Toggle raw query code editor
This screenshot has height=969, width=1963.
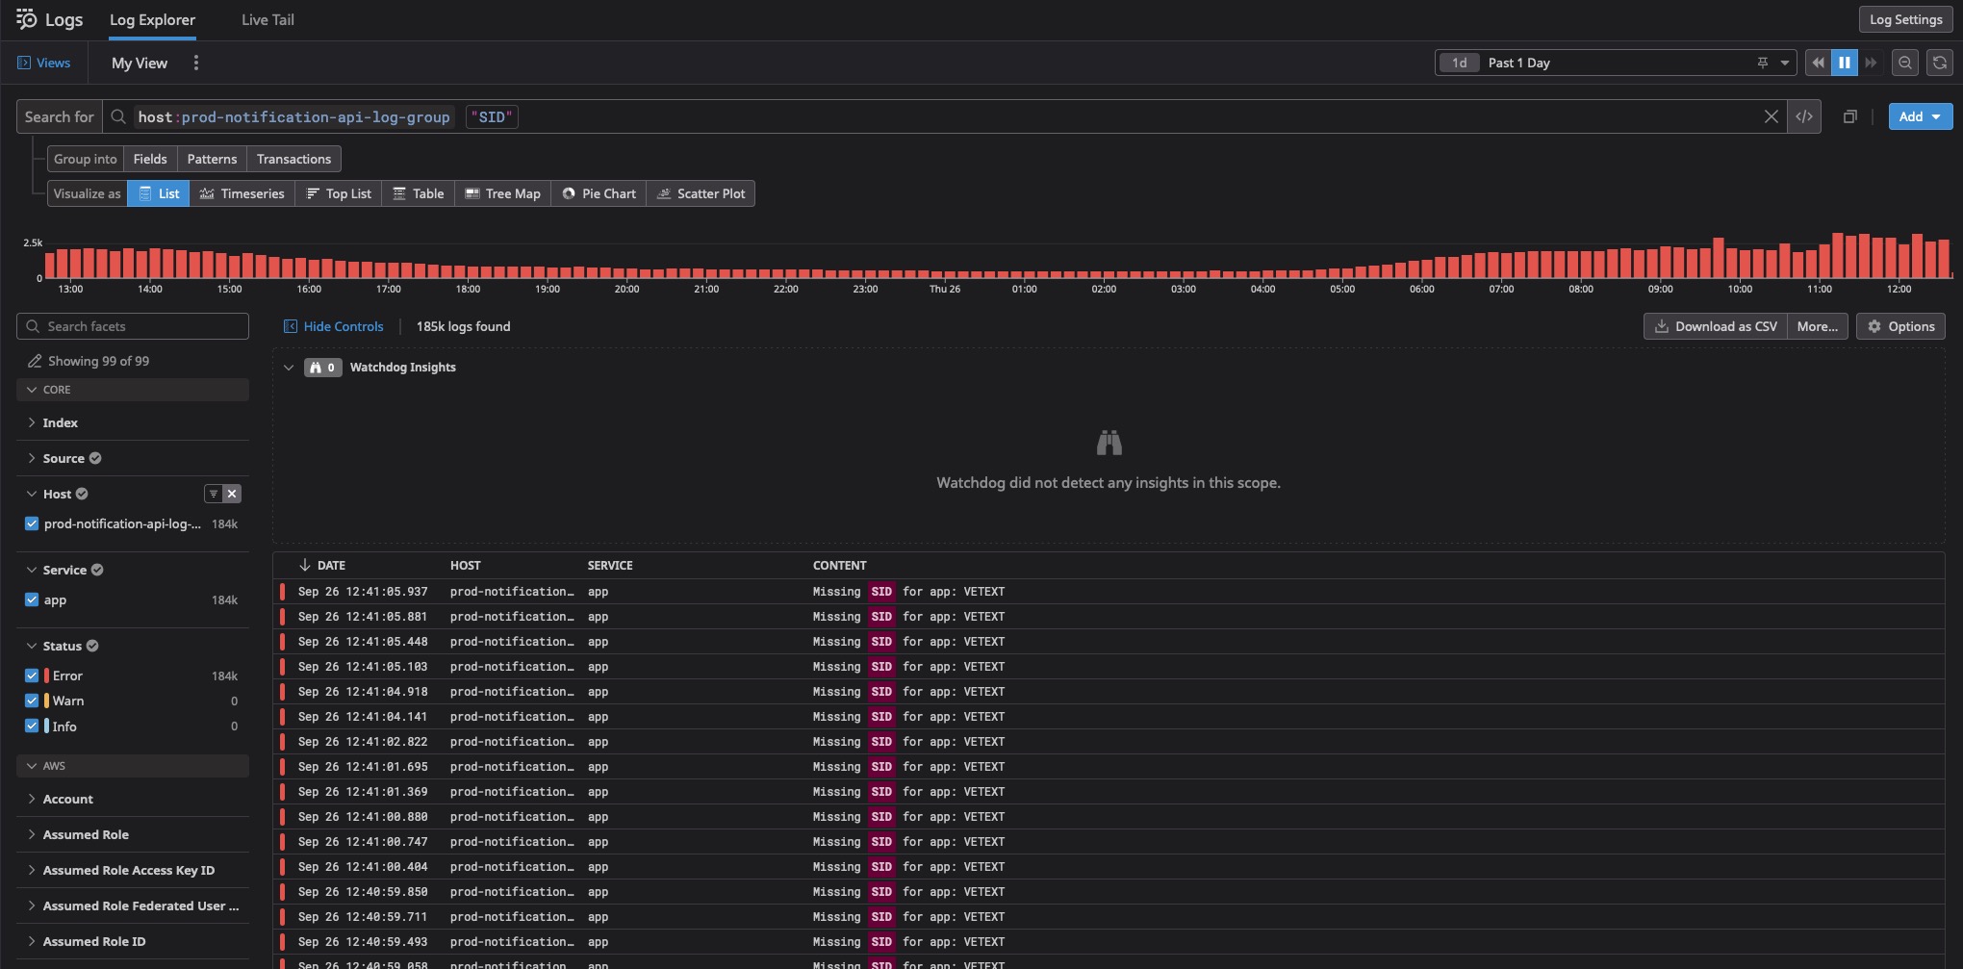(x=1804, y=116)
